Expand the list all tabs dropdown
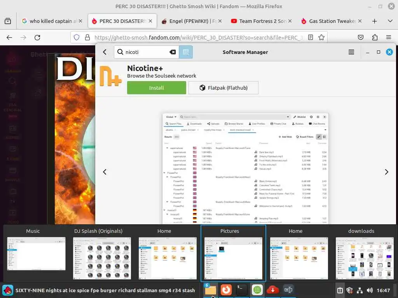398x298 pixels. [390, 21]
